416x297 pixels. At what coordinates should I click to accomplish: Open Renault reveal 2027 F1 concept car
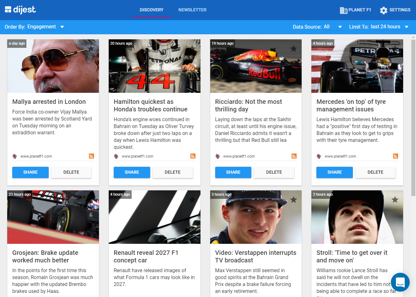pyautogui.click(x=146, y=256)
